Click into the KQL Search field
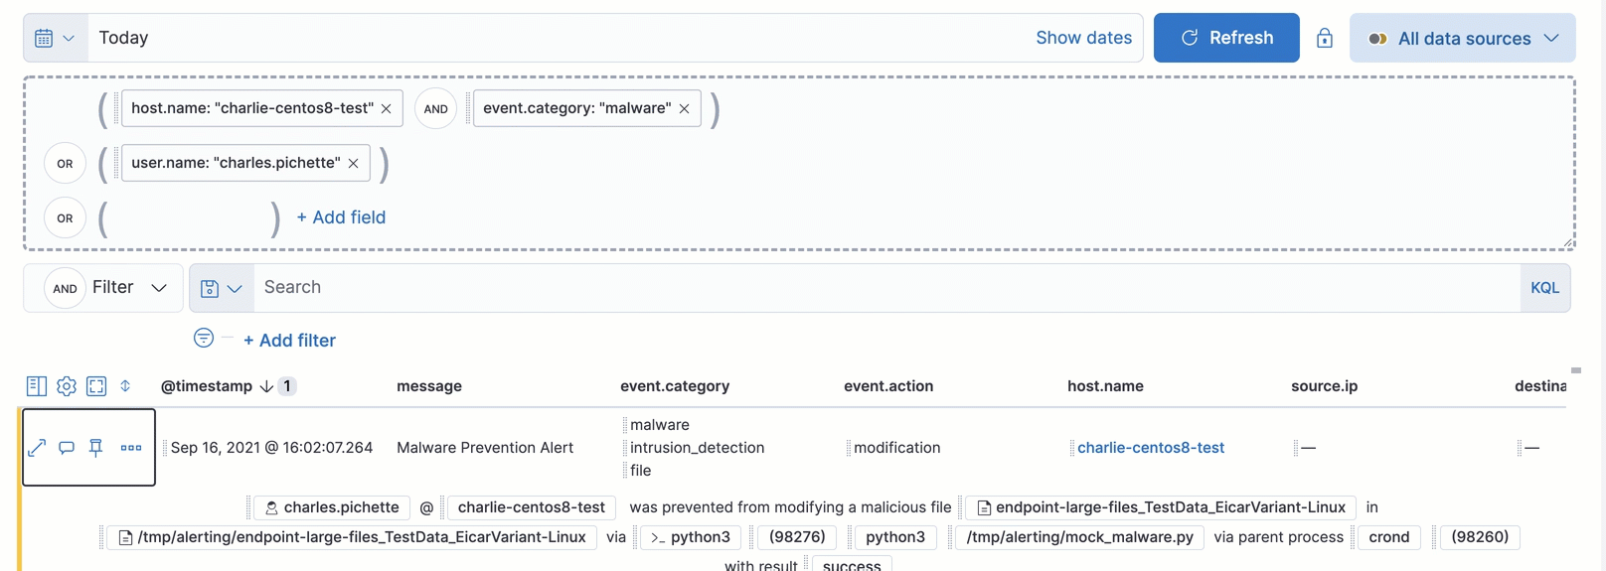This screenshot has height=571, width=1606. (884, 288)
